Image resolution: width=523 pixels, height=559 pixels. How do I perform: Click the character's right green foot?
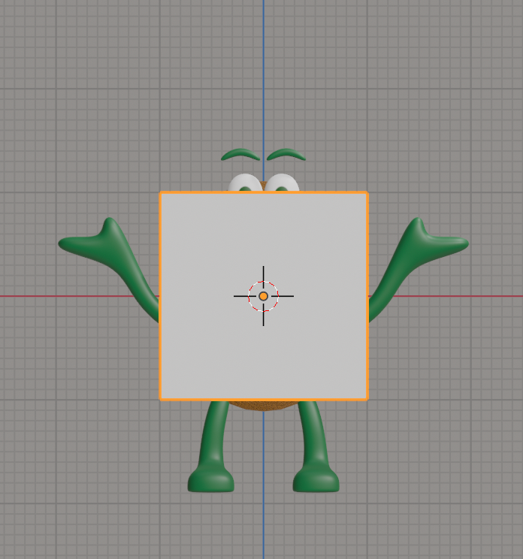click(316, 479)
